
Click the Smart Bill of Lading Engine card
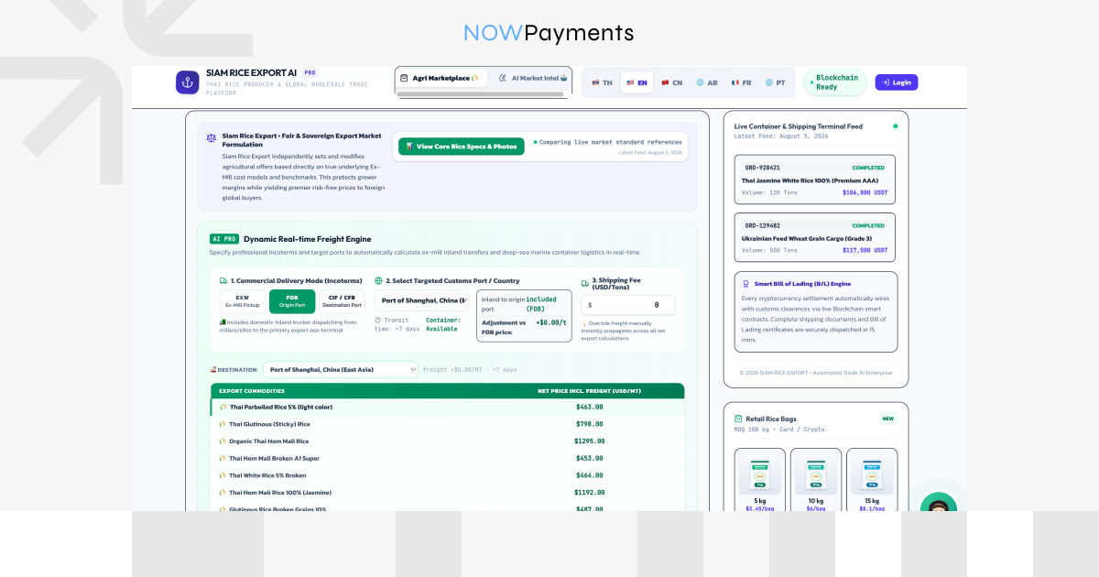(x=814, y=311)
